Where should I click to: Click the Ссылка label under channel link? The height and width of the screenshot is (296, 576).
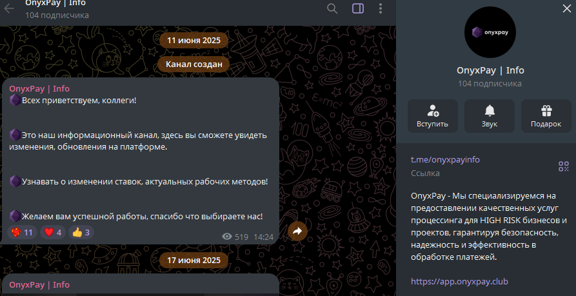425,173
